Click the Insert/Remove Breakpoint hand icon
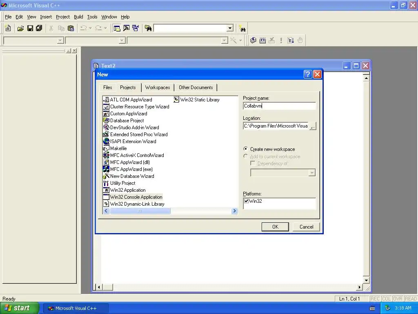Viewport: 418px width, 314px height. click(300, 40)
